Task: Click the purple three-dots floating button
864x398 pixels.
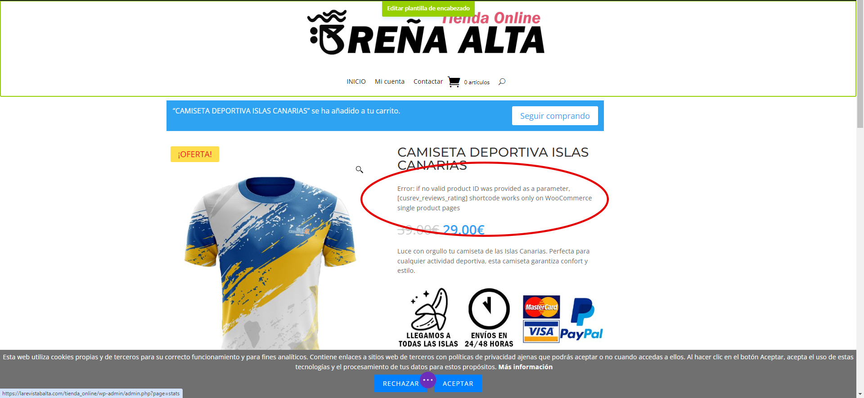Action: 428,380
